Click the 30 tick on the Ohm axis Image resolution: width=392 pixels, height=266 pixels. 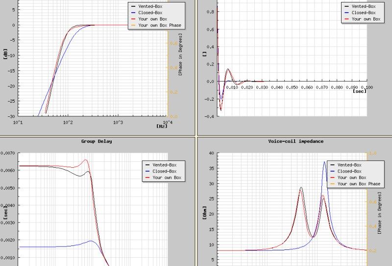click(212, 184)
